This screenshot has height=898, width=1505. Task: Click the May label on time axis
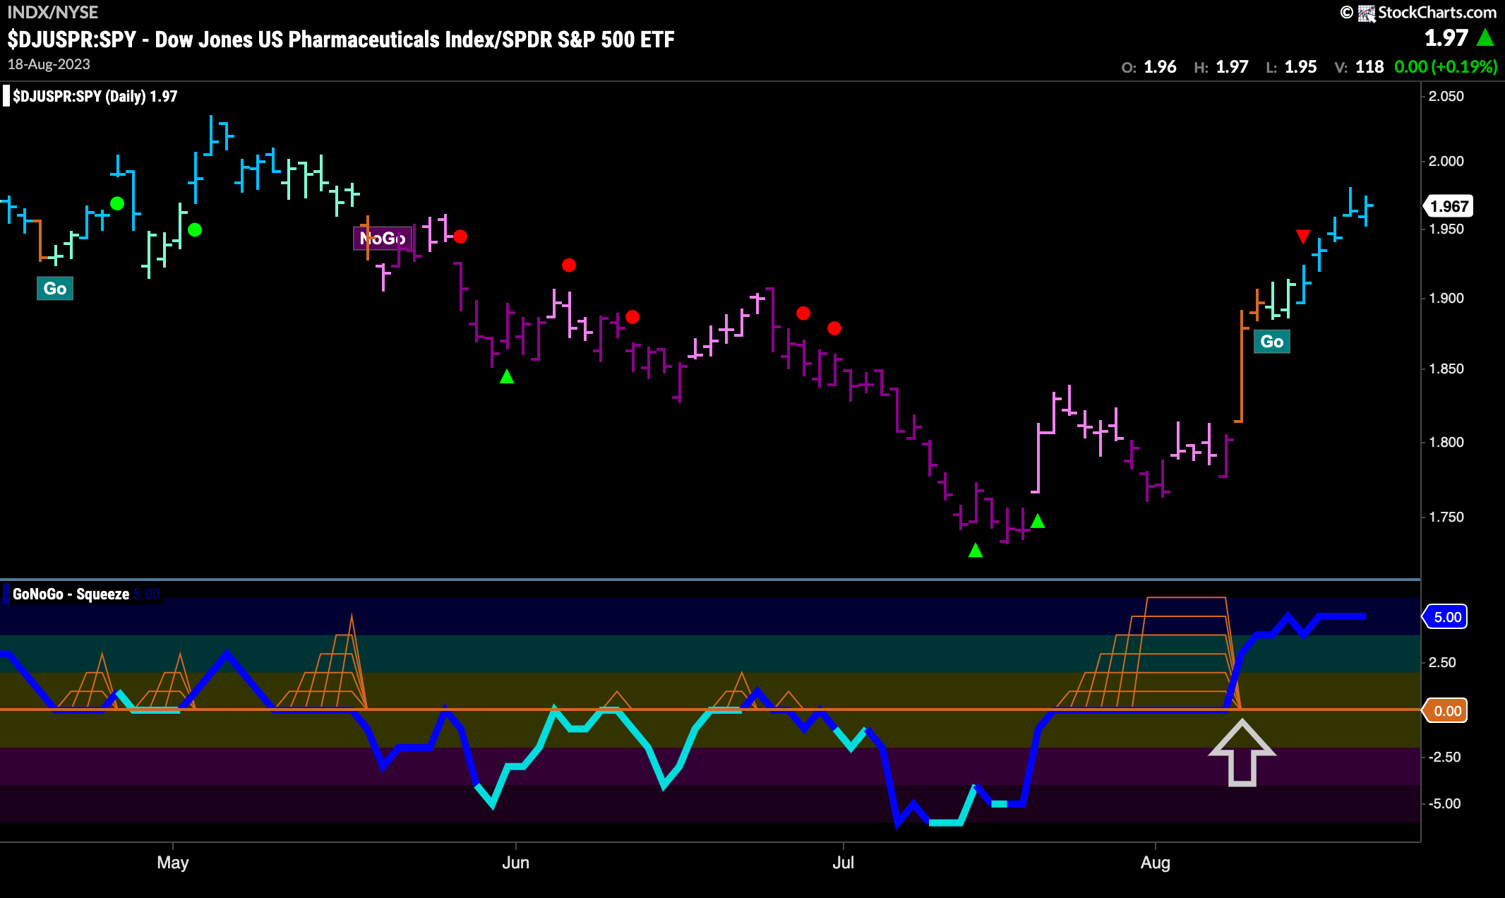173,863
